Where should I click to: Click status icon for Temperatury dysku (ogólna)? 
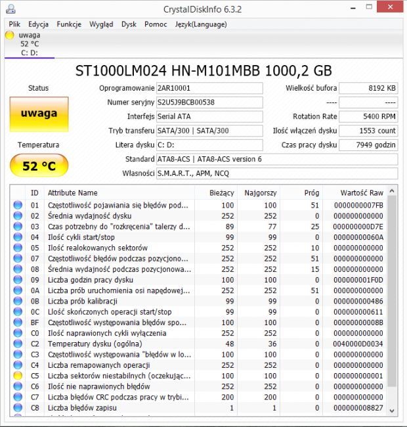[18, 344]
